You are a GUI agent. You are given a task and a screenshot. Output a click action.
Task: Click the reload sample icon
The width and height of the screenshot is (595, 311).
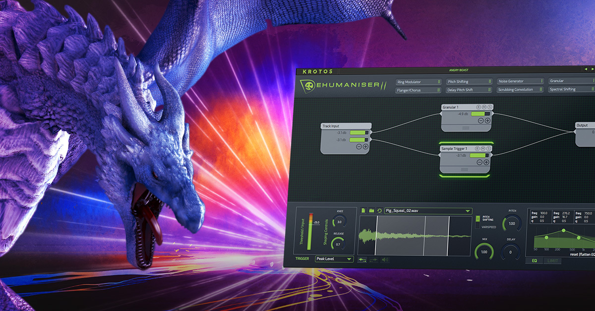click(x=379, y=210)
